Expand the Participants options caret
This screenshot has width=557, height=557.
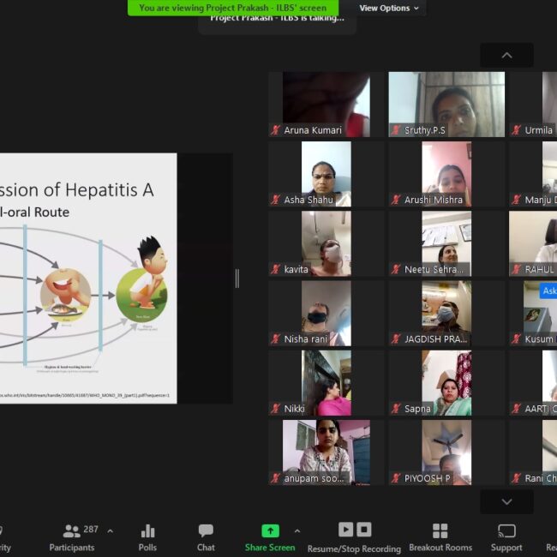click(x=110, y=530)
